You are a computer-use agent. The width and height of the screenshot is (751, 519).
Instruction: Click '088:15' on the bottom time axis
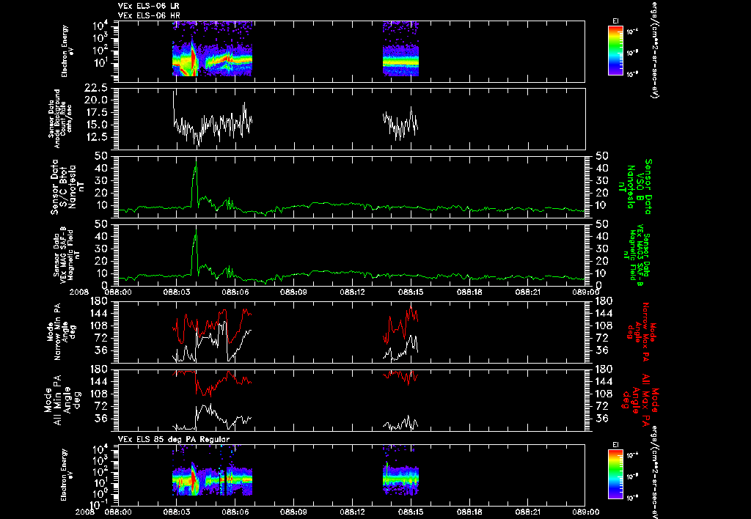click(411, 512)
